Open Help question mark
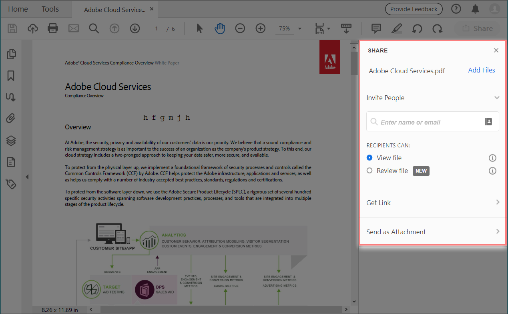 pos(456,9)
